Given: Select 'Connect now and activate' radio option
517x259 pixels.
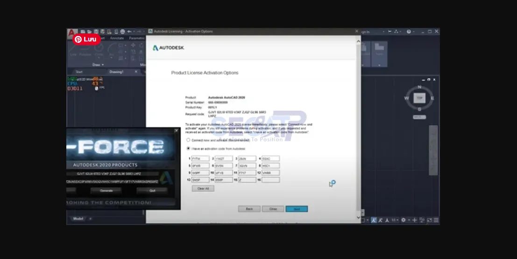Looking at the screenshot, I should click(x=188, y=140).
